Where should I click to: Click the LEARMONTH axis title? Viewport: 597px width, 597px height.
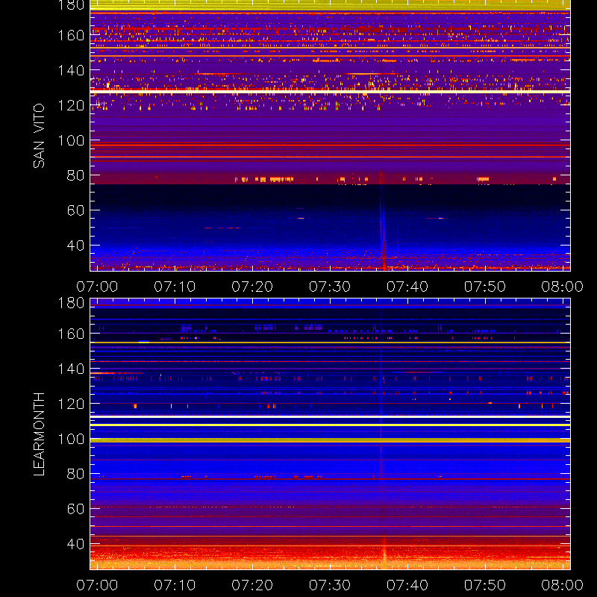pos(39,434)
